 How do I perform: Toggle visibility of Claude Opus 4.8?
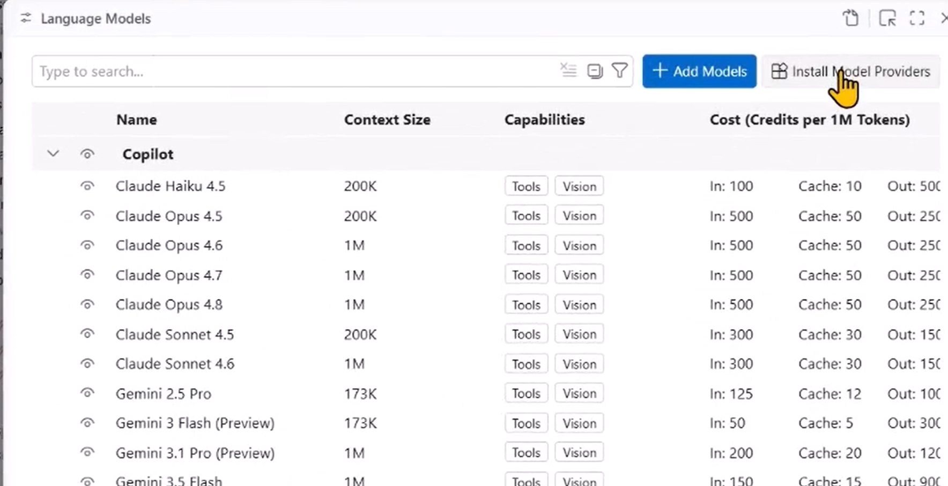tap(87, 305)
